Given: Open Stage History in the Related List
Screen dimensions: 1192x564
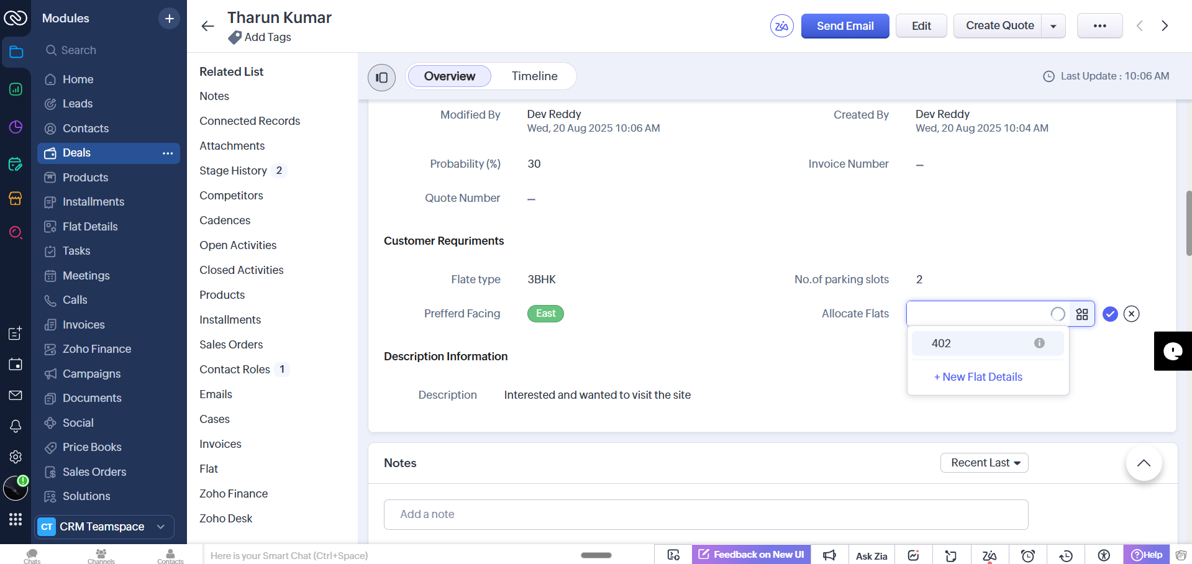Looking at the screenshot, I should 233,171.
